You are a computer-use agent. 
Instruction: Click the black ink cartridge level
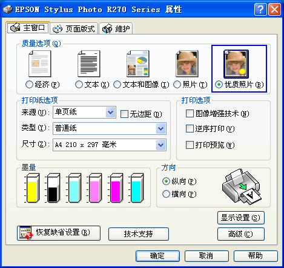(x=53, y=188)
